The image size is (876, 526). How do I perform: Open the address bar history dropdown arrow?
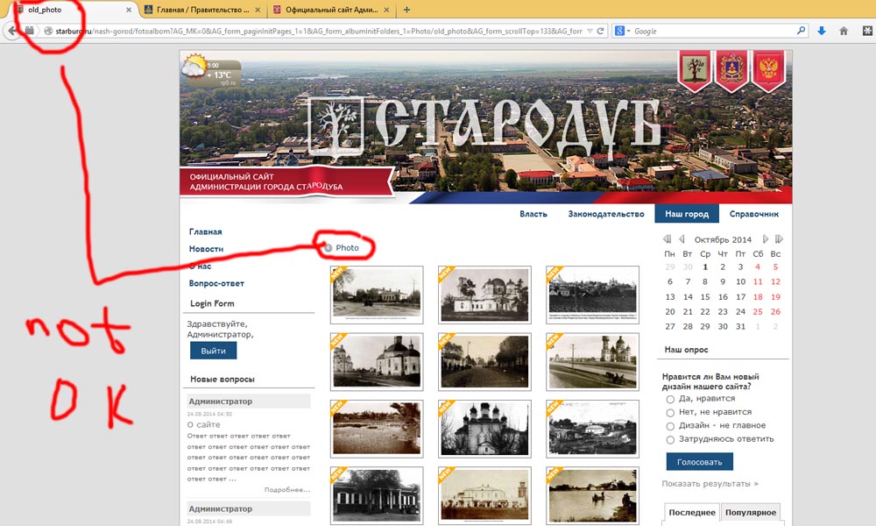click(x=590, y=32)
